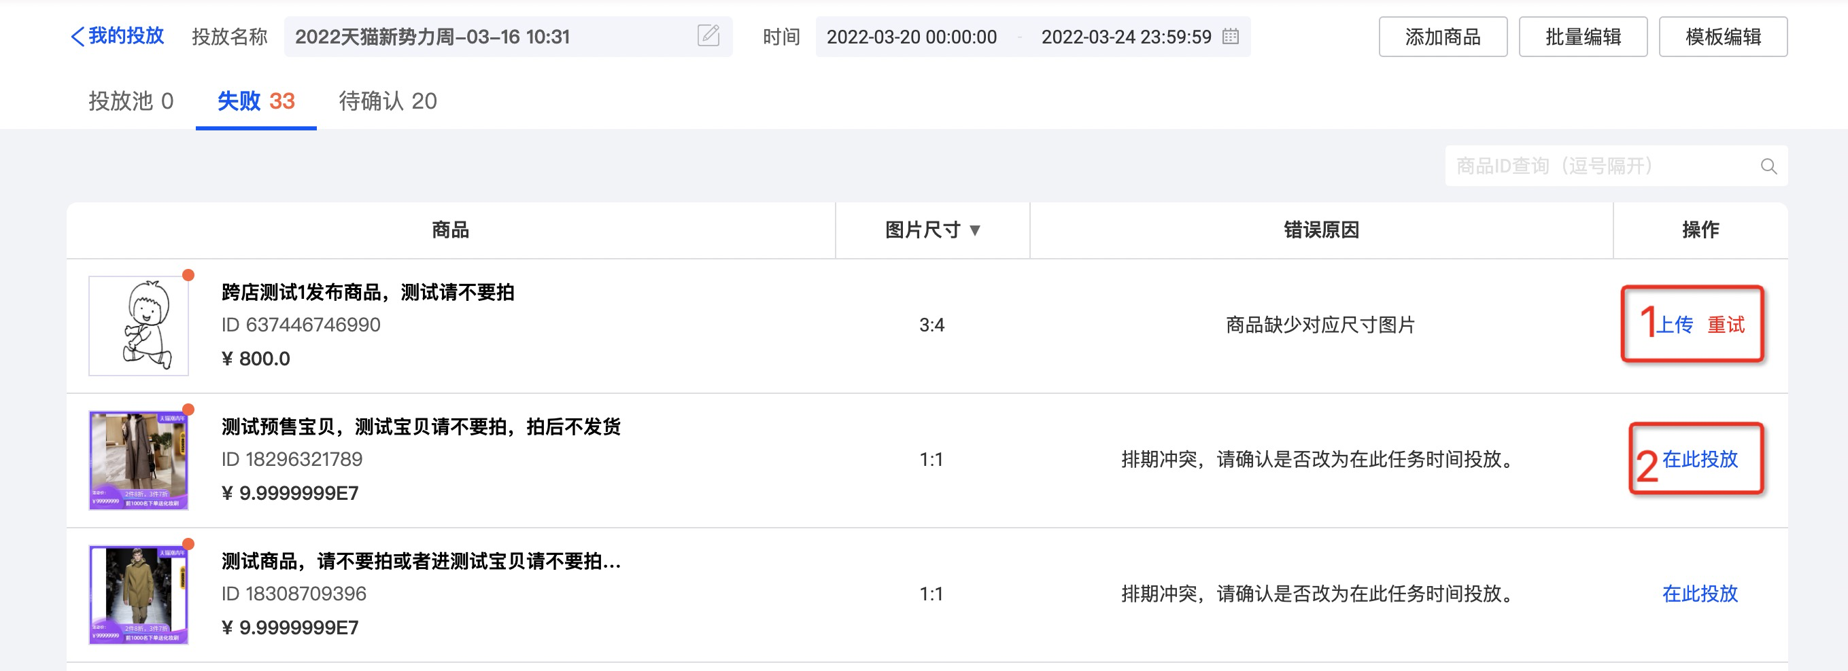This screenshot has width=1848, height=671.
Task: Open the cartoon character product thumbnail
Action: (x=139, y=325)
